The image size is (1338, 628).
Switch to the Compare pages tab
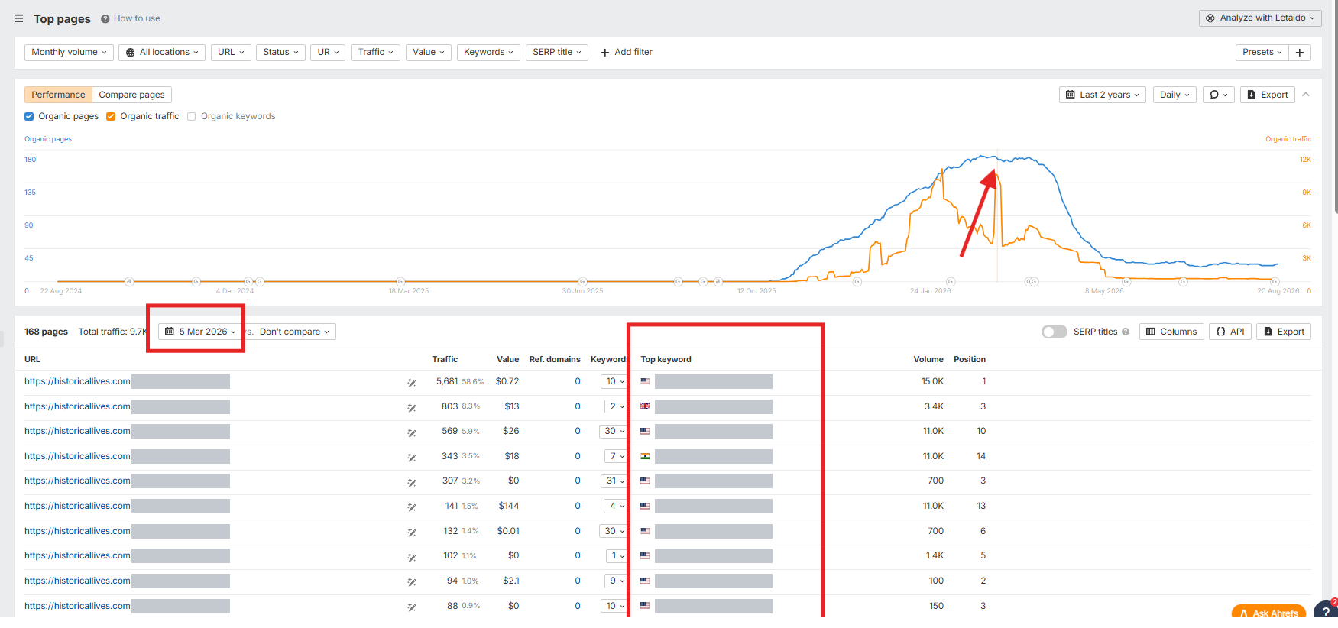(131, 95)
